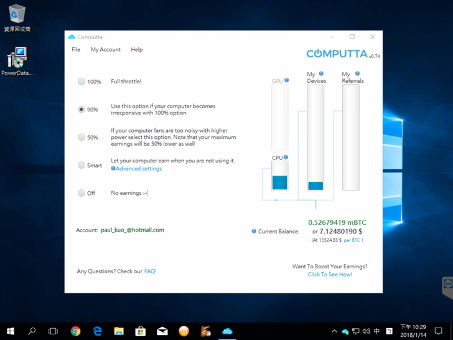Image resolution: width=453 pixels, height=340 pixels.
Task: Click the taskbar clock showing 10:29
Action: (x=413, y=331)
